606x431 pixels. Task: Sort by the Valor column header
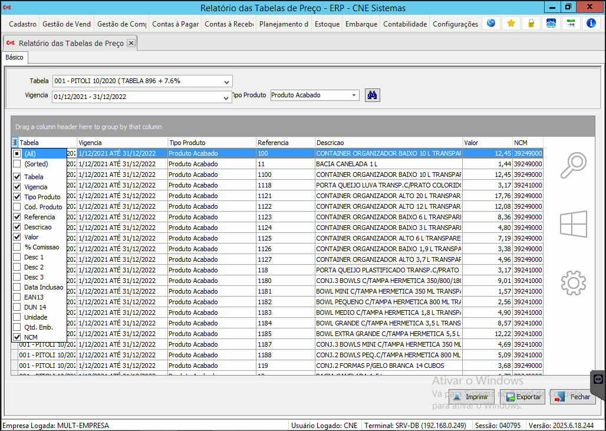click(487, 143)
